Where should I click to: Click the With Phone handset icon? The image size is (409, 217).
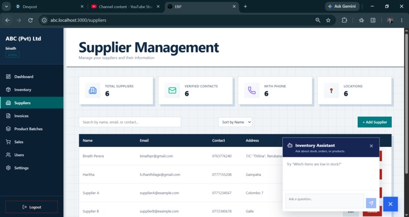pyautogui.click(x=252, y=90)
